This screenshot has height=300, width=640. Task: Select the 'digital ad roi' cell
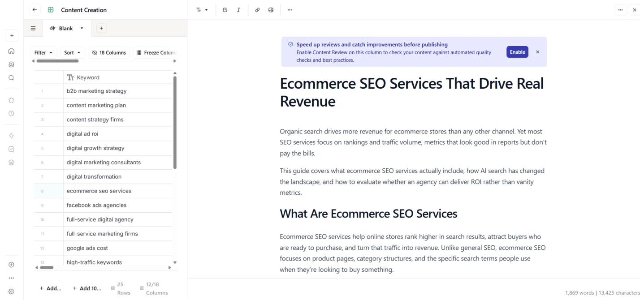[118, 134]
